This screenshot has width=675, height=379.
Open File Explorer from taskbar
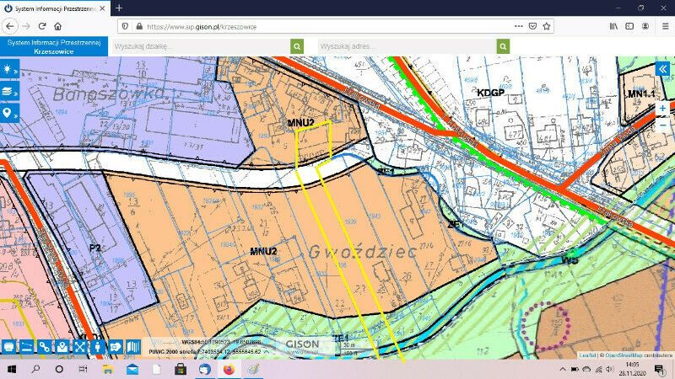108,369
